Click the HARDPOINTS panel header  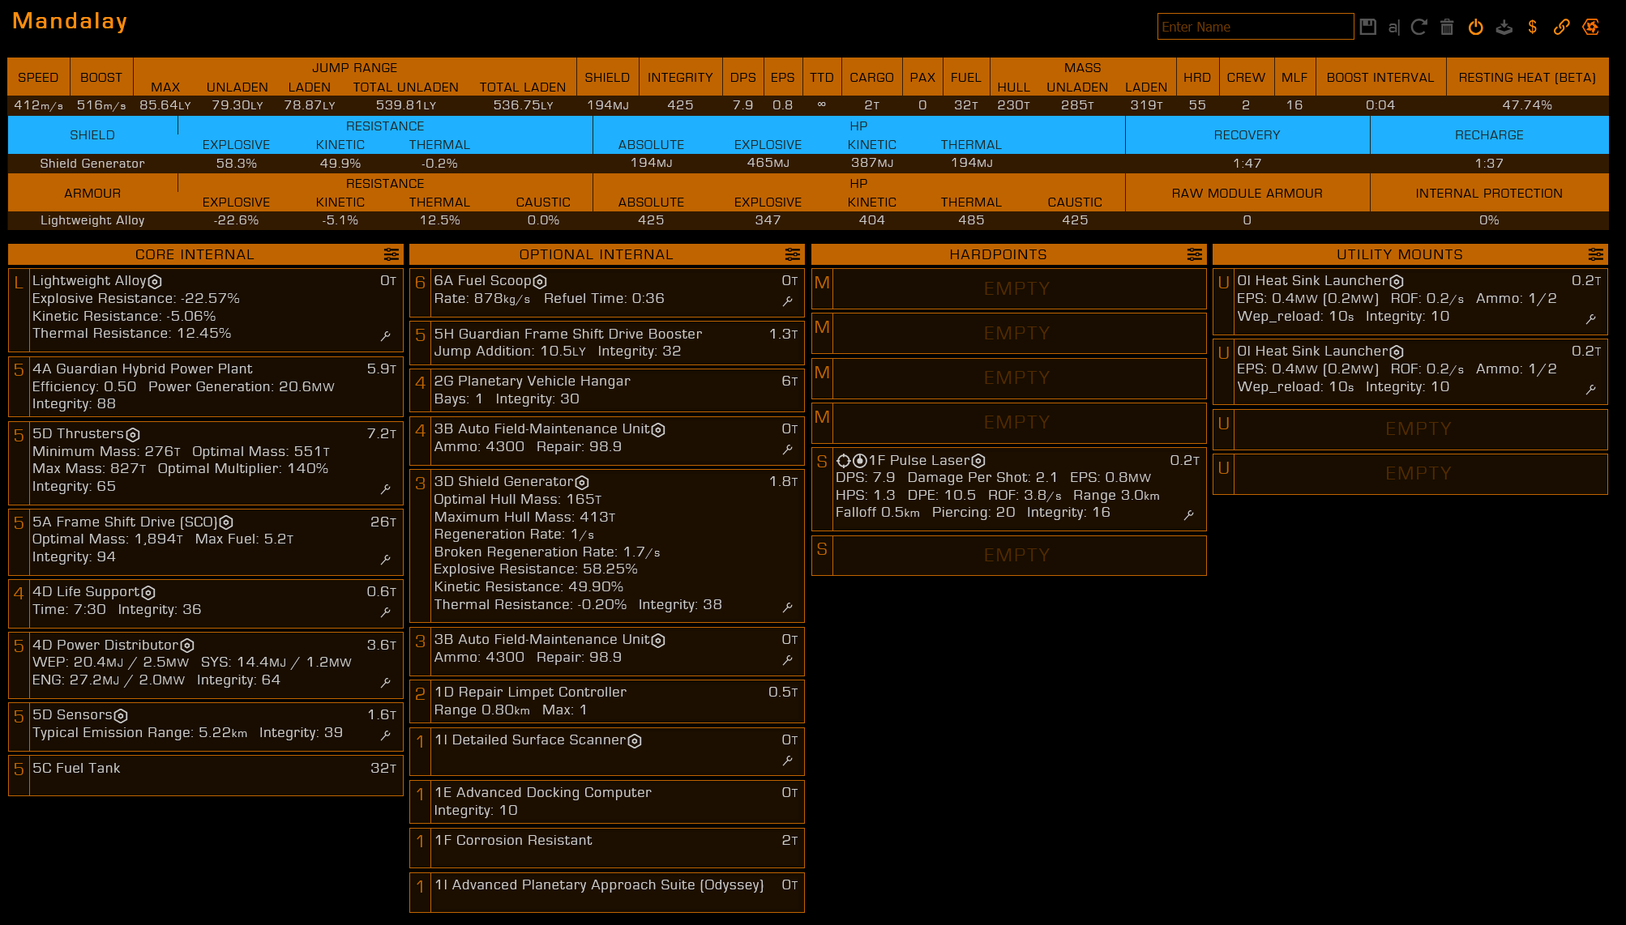tap(1009, 254)
